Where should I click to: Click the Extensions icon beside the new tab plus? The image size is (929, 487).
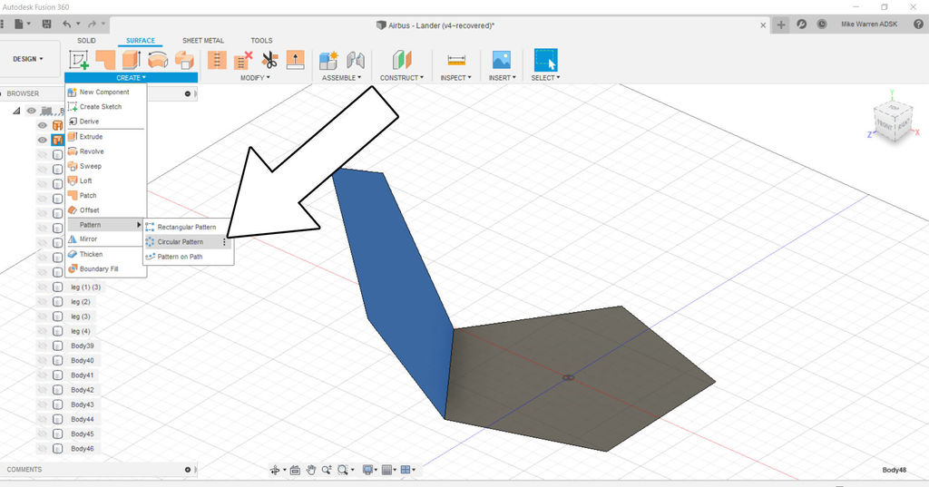[802, 24]
